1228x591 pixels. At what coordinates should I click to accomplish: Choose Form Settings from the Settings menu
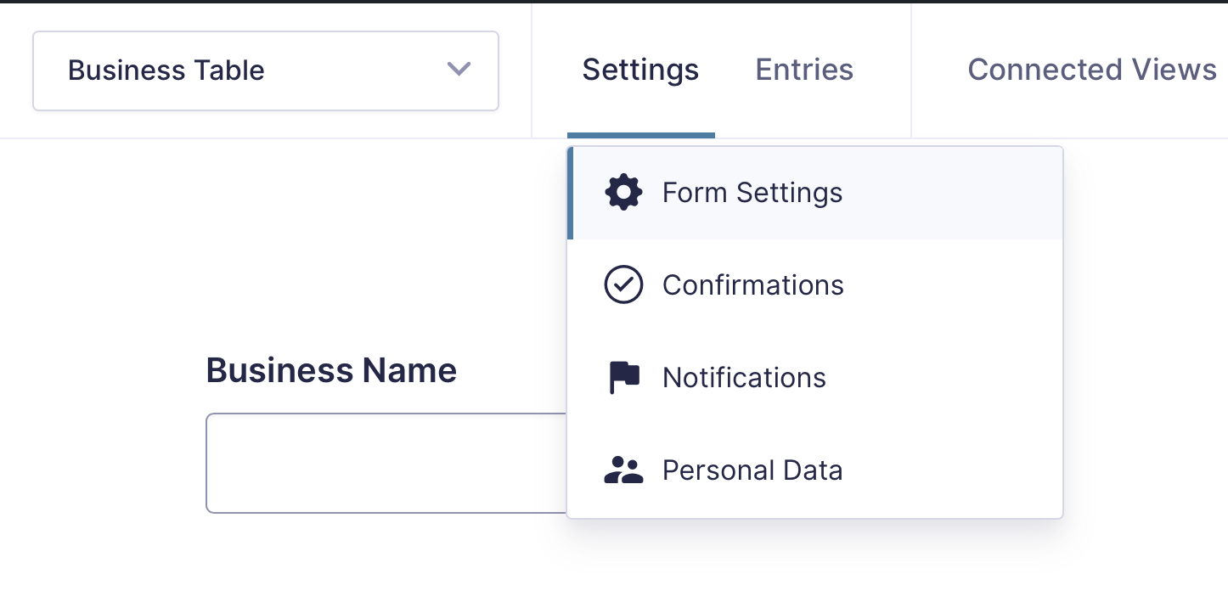coord(752,193)
